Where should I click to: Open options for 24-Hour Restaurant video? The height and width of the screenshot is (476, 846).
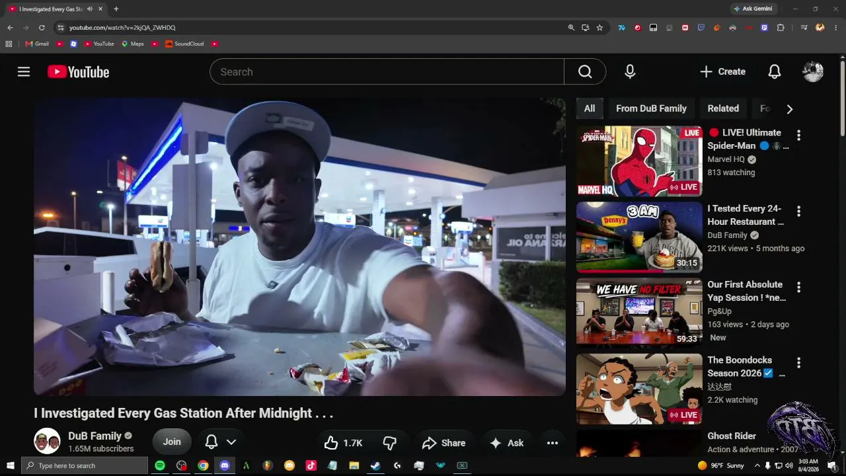click(x=798, y=212)
